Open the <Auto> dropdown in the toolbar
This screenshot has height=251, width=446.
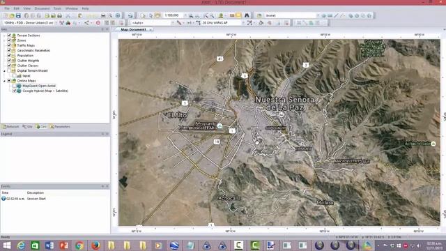coord(172,23)
